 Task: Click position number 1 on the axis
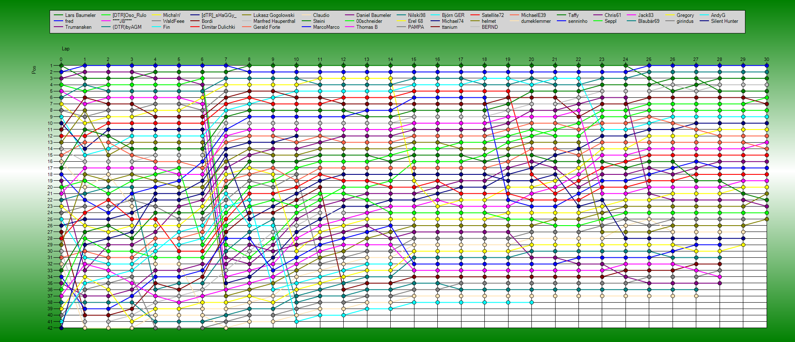51,66
